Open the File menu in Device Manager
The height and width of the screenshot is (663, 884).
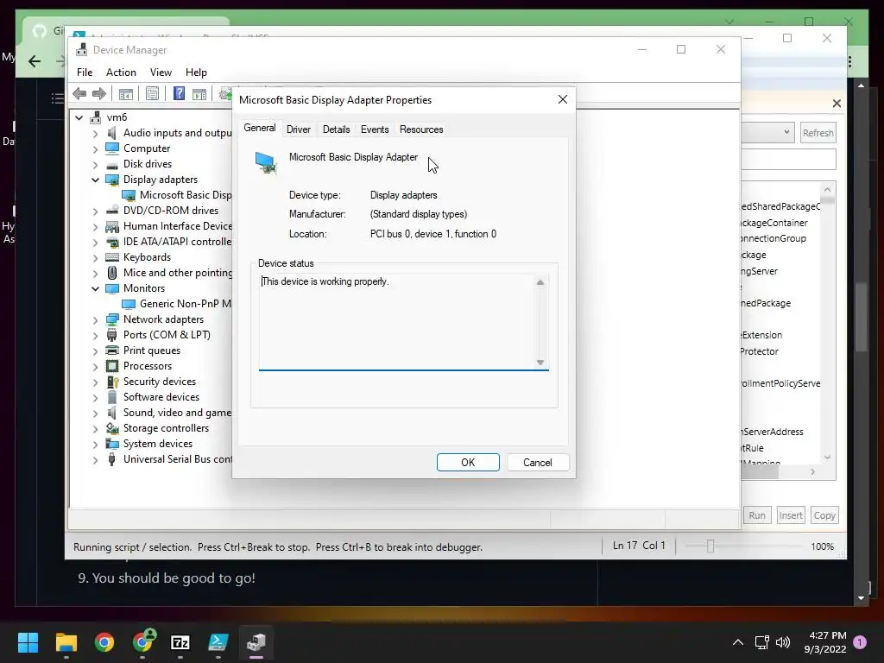pyautogui.click(x=85, y=73)
